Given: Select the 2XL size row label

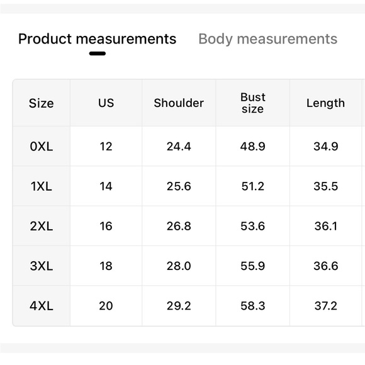Looking at the screenshot, I should (42, 226).
